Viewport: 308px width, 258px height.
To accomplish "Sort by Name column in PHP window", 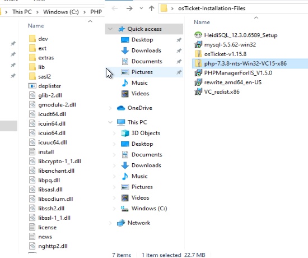I will click(x=36, y=26).
